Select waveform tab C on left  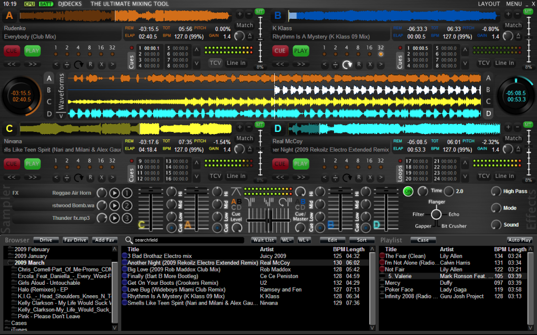click(49, 102)
